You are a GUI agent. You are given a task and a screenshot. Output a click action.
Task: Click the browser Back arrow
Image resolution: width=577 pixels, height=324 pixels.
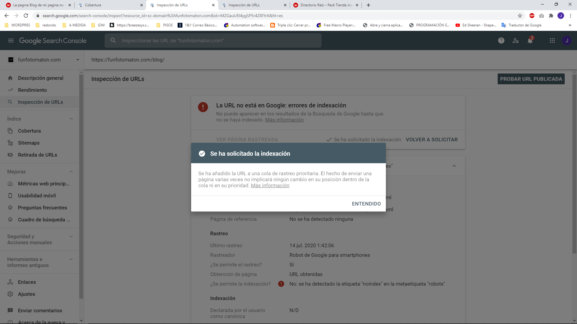click(x=7, y=16)
